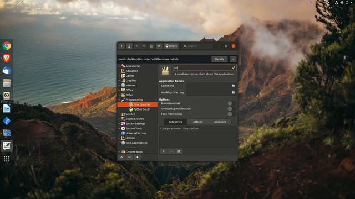355x199 pixels.
Task: Expand the Sound & Video category arrow
Action: (119, 119)
